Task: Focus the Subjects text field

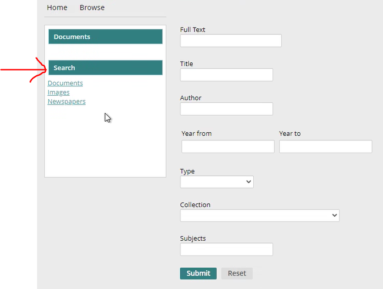Action: click(226, 250)
